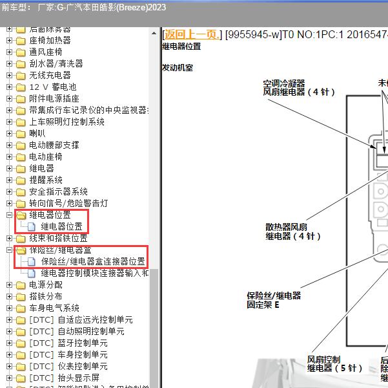This screenshot has height=388, width=388.
Task: Click the 风扇控制继电器 (5 针) label
Action: coord(334,364)
